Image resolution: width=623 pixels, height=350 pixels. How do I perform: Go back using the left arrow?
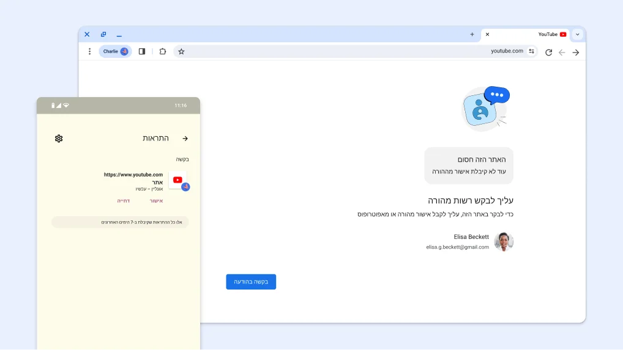[562, 53]
